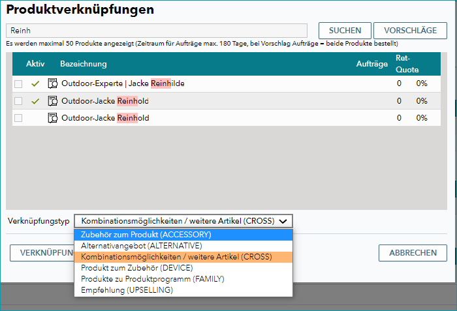Click the Ret-Quote column header
Image resolution: width=457 pixels, height=311 pixels.
(x=407, y=64)
